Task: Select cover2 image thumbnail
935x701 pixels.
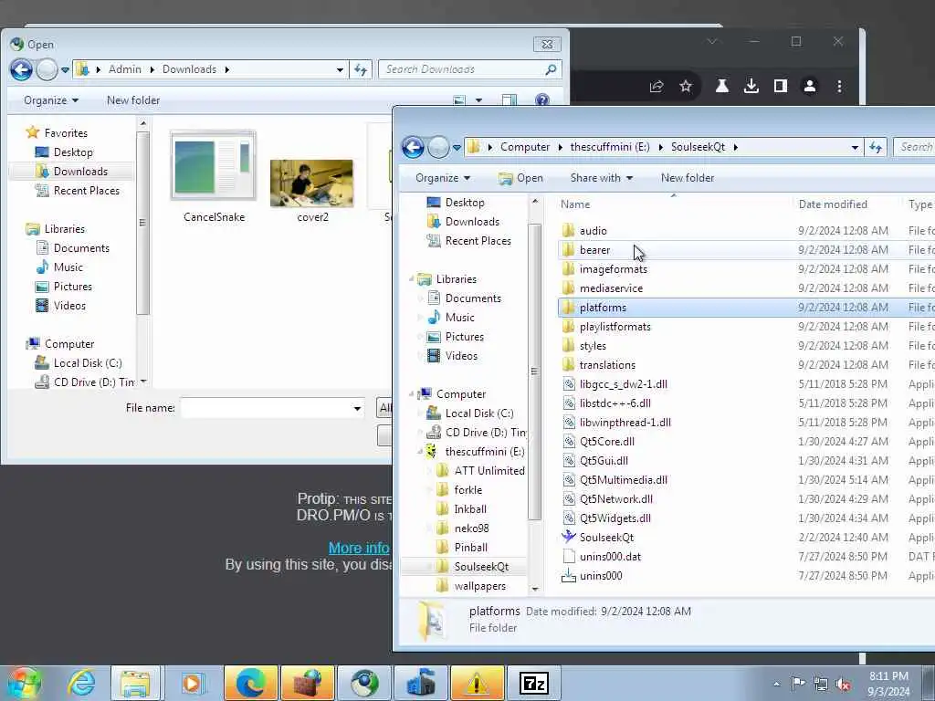Action: 311,191
